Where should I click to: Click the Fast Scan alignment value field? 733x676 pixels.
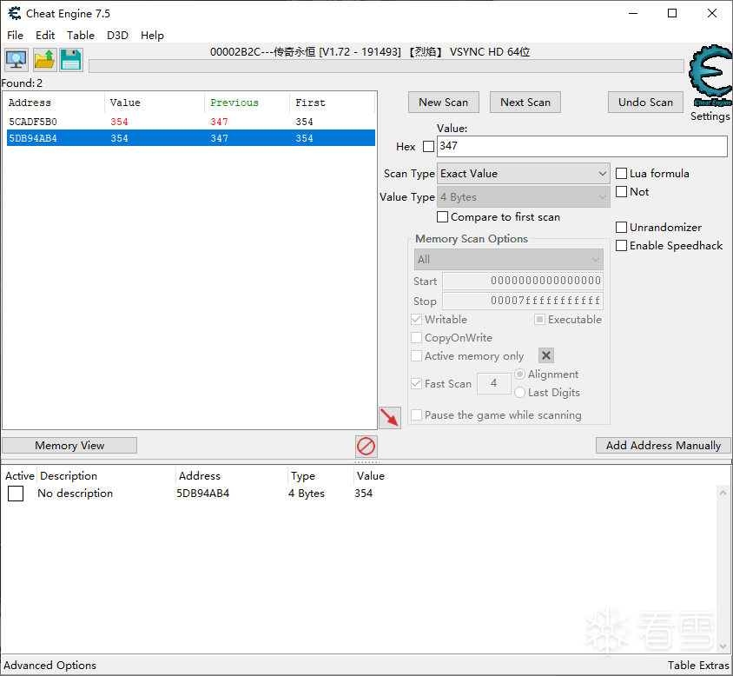tap(493, 383)
